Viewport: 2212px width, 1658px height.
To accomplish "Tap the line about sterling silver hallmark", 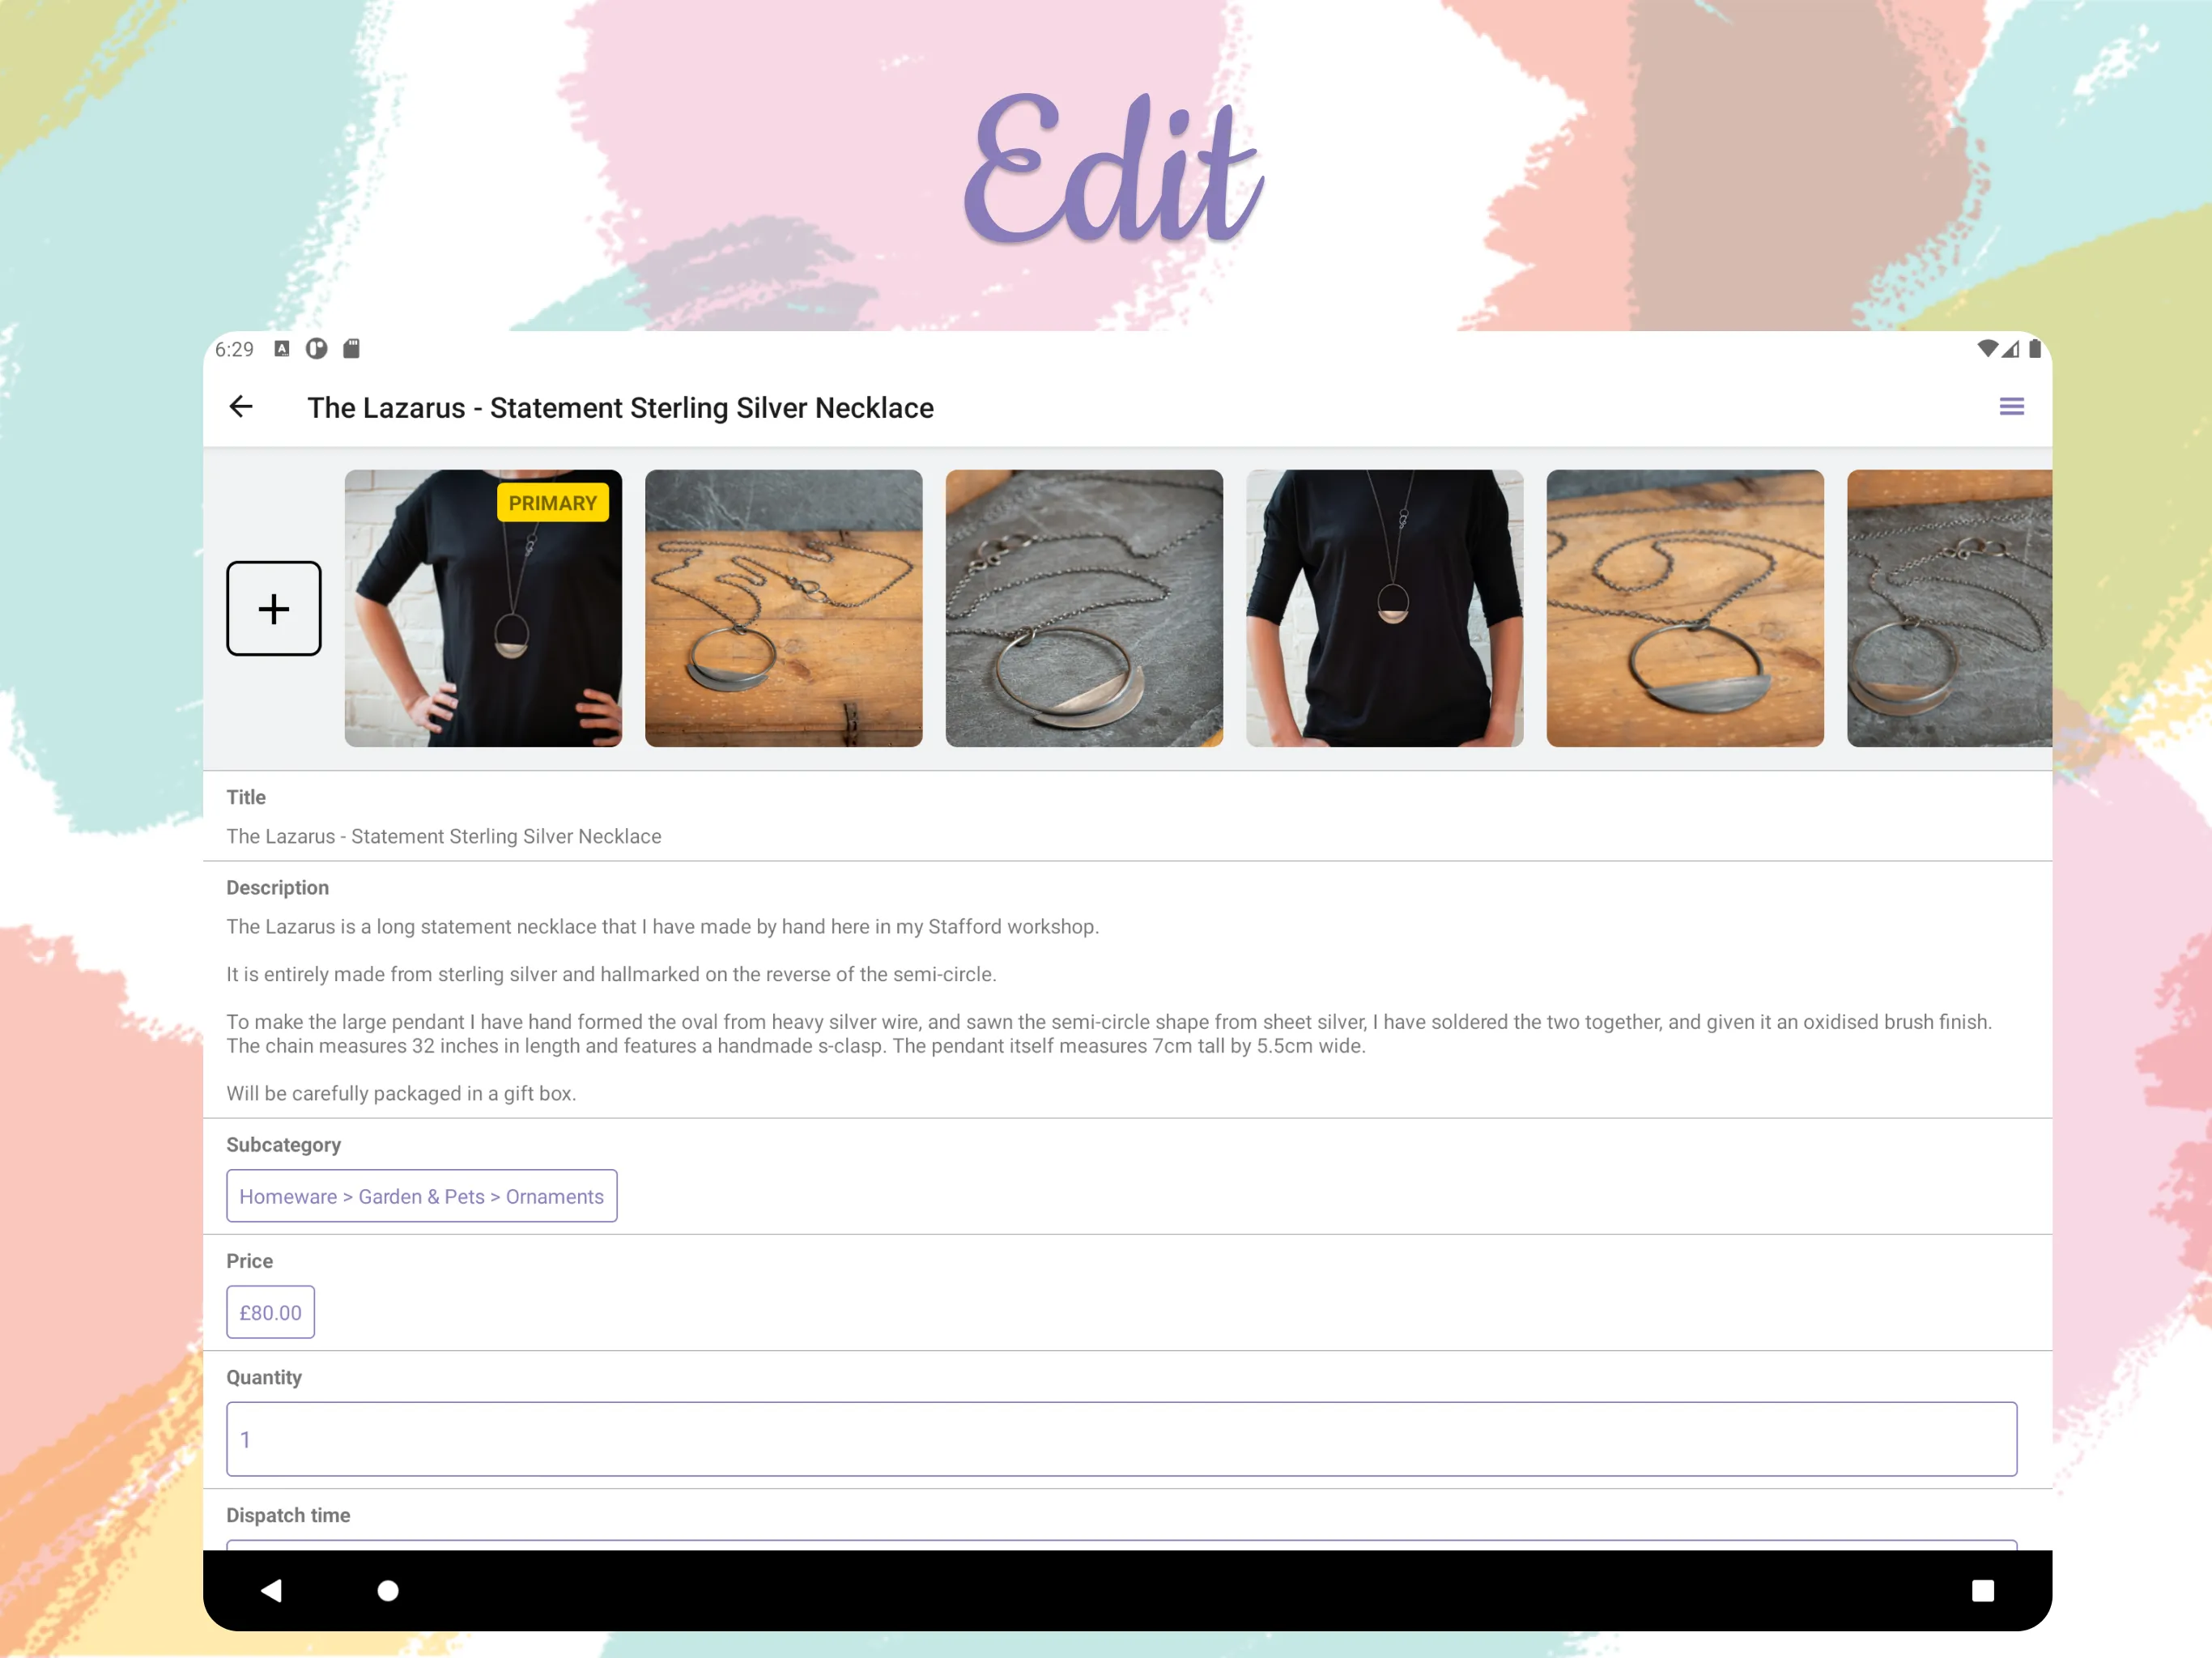I will coord(611,974).
